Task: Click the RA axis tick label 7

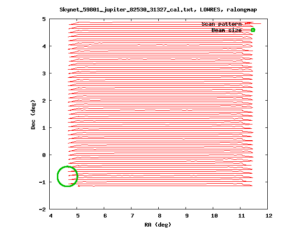Action: pyautogui.click(x=132, y=216)
